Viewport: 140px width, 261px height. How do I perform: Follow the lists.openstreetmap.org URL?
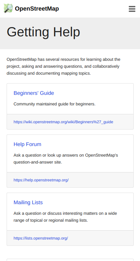(x=41, y=238)
